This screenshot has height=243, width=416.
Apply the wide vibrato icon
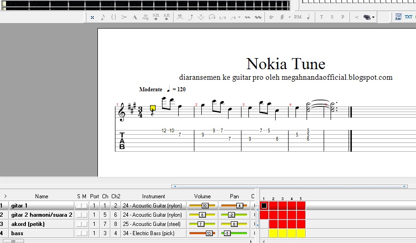point(258,18)
